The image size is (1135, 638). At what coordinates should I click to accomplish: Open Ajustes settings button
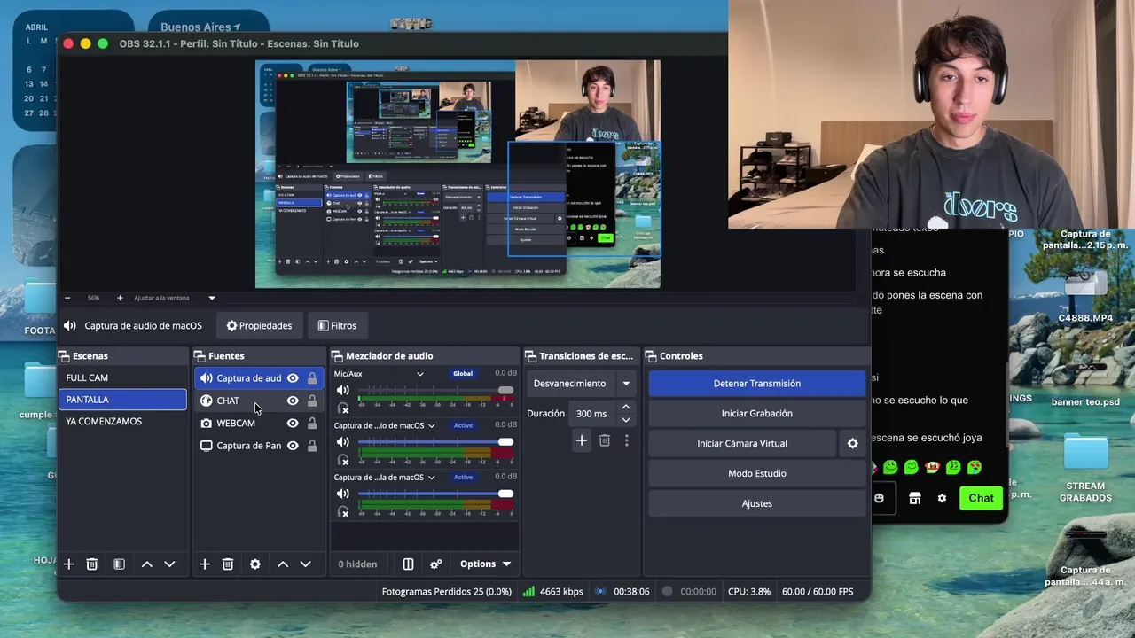(x=757, y=503)
